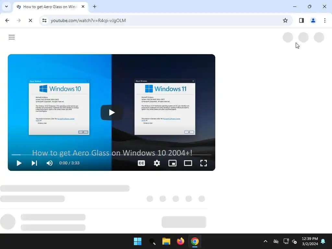This screenshot has width=332, height=249.
Task: Open Windows taskbar search
Action: 152,241
